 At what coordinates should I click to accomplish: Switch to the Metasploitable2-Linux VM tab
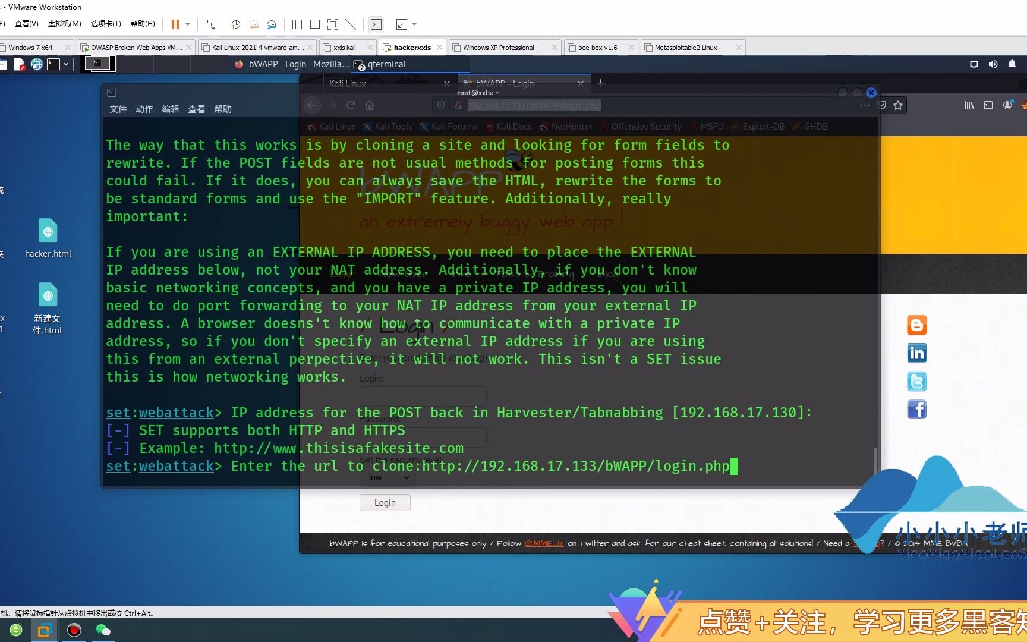[686, 48]
